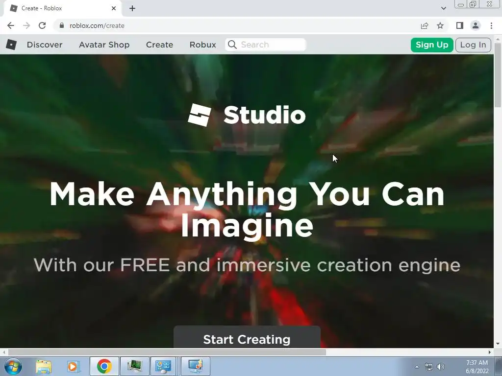This screenshot has width=502, height=376.
Task: Click the taskbar clock showing 7:37 AM
Action: (477, 367)
